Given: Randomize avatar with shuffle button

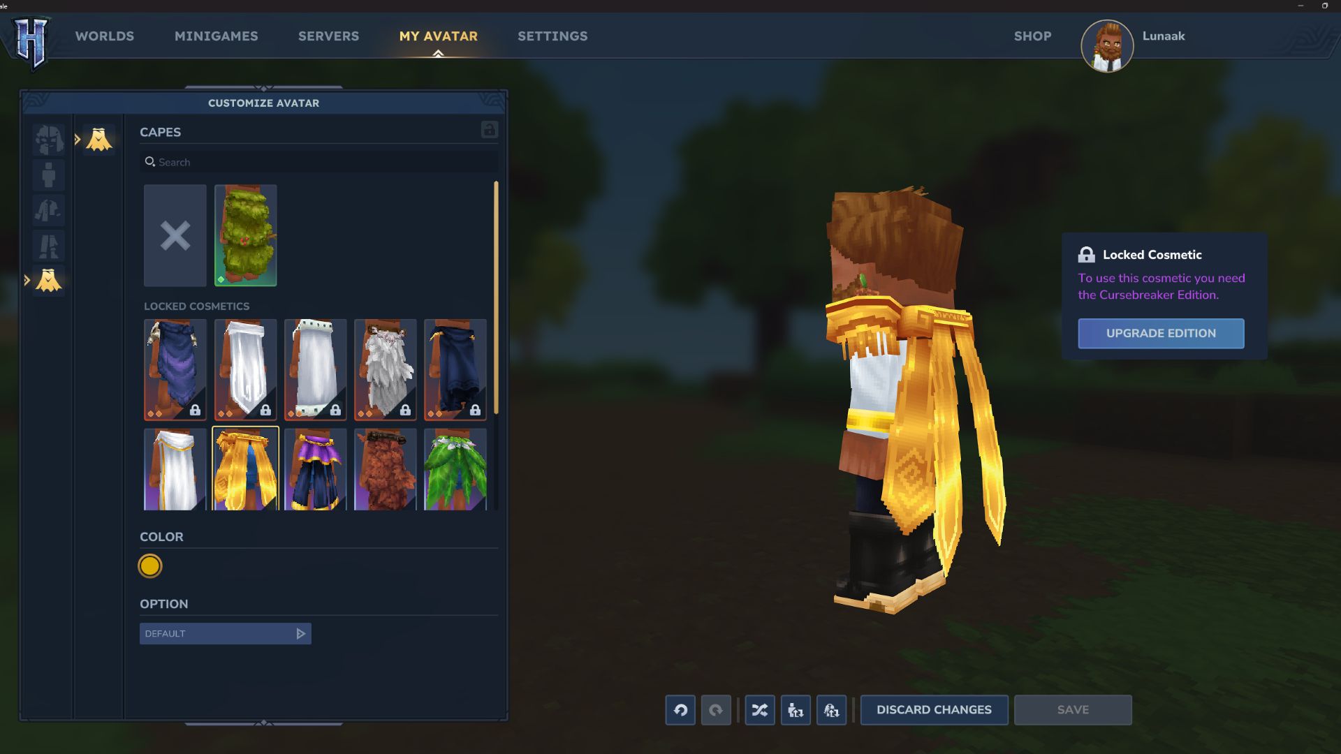Looking at the screenshot, I should point(759,710).
